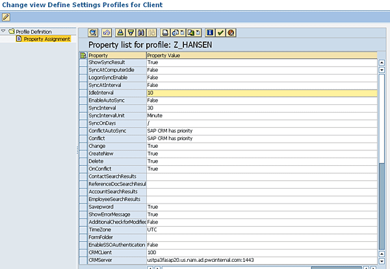This screenshot has width=390, height=269.
Task: Select the Profile Definition folder
Action: pyautogui.click(x=31, y=31)
